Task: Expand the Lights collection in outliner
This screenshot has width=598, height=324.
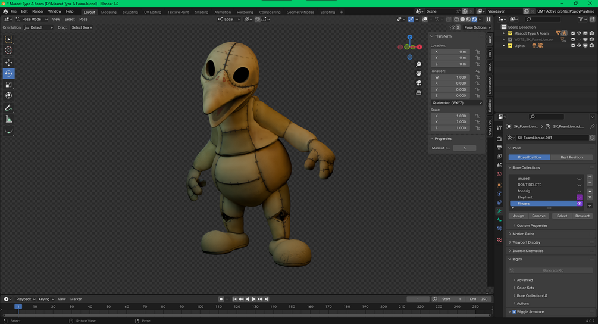Action: [x=504, y=46]
